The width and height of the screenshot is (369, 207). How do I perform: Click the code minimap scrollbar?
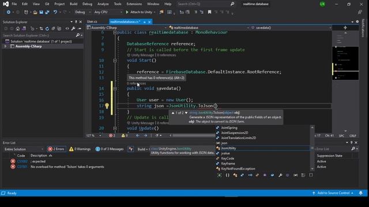click(x=345, y=63)
